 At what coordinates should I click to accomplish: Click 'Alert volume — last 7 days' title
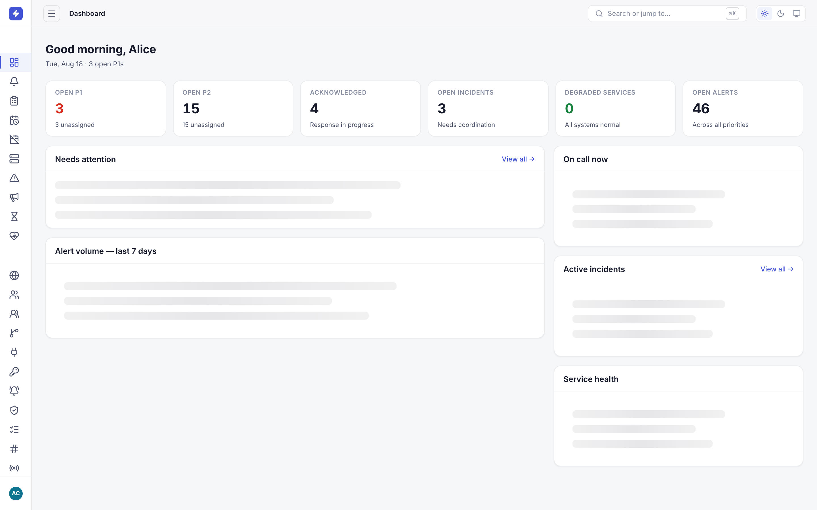[106, 251]
